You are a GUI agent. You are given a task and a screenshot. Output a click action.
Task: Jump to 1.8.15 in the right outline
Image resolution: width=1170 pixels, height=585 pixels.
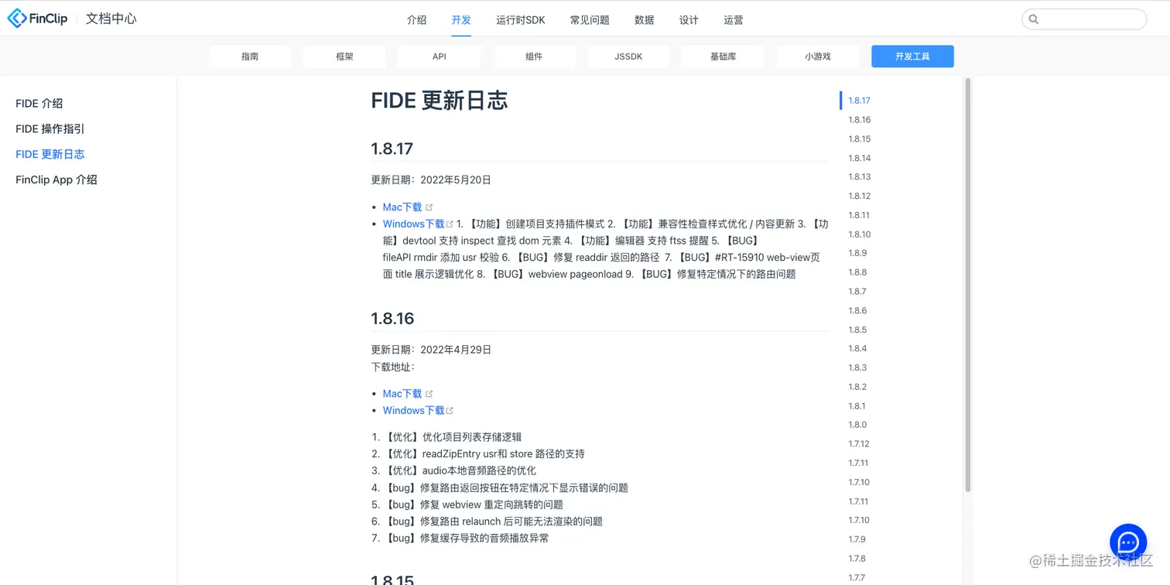point(859,139)
